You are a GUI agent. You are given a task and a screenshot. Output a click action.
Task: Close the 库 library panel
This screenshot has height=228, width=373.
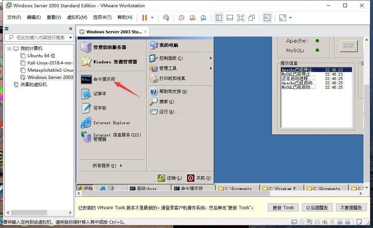[x=70, y=29]
